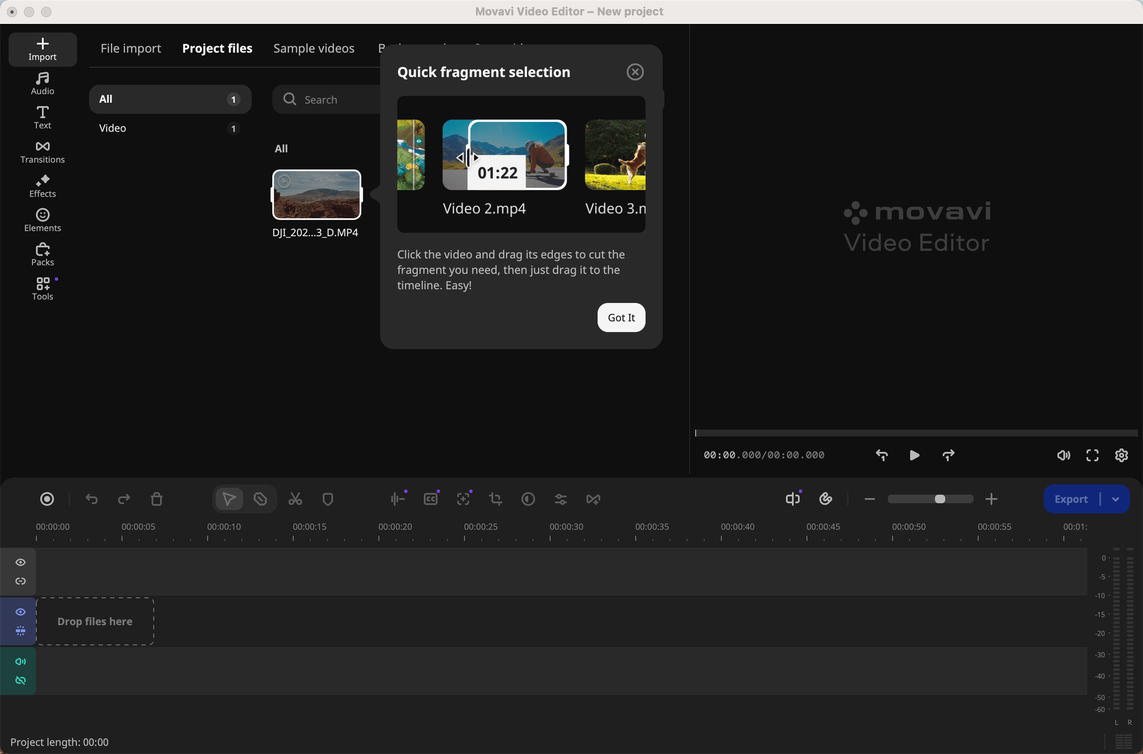Click the Video 2.mp4 thumbnail in popup
The image size is (1143, 754).
pos(504,155)
